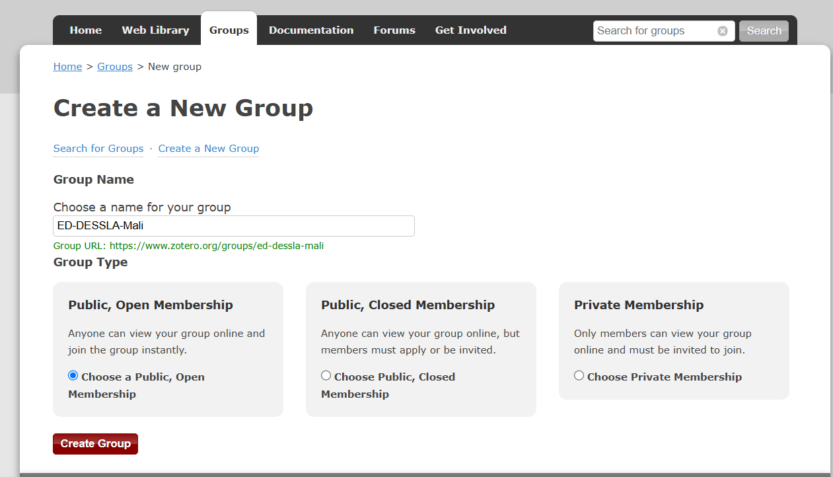Open the Documentation tab
This screenshot has height=477, width=833.
311,30
